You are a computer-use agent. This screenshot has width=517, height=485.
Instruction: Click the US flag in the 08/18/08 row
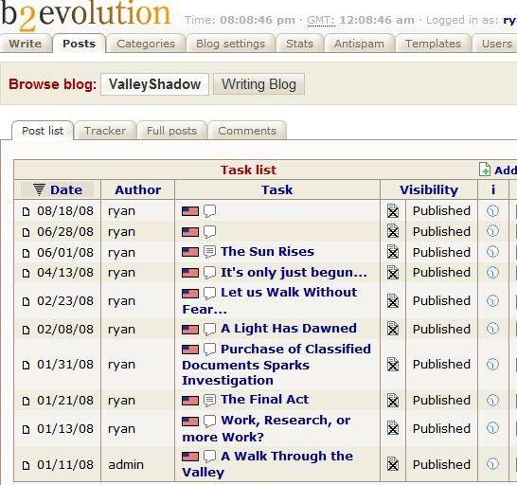point(190,211)
